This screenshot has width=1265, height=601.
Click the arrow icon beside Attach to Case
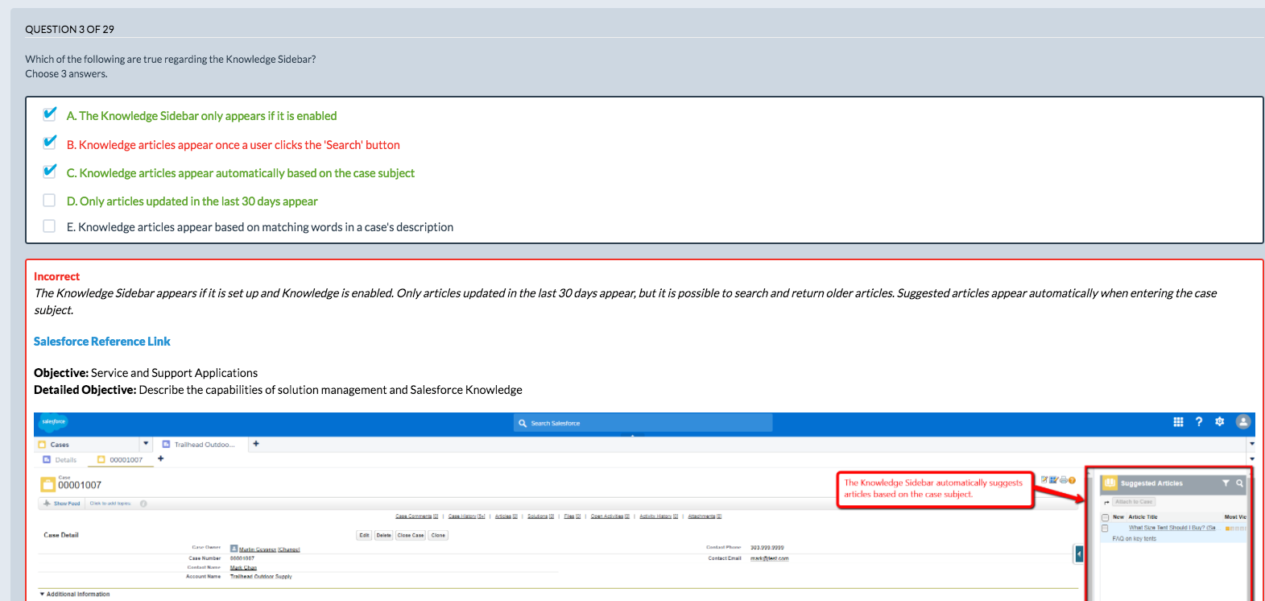[1106, 502]
